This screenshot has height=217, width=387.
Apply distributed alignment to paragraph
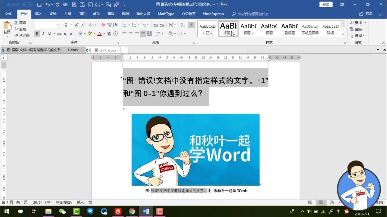tap(150, 34)
